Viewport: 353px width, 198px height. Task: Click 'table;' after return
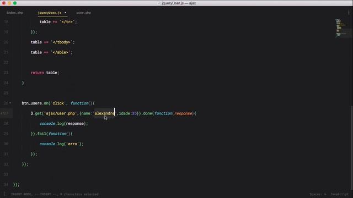point(52,73)
